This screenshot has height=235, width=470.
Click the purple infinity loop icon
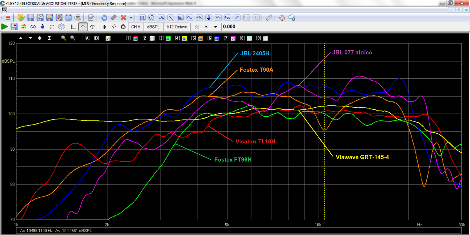coord(33,27)
